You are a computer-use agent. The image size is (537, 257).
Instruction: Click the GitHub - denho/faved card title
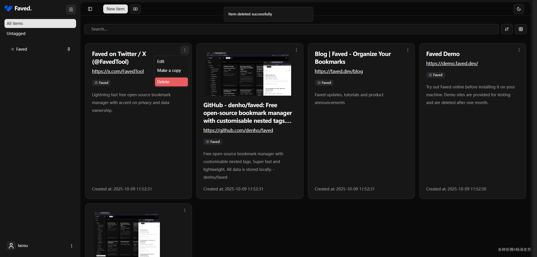tap(248, 113)
